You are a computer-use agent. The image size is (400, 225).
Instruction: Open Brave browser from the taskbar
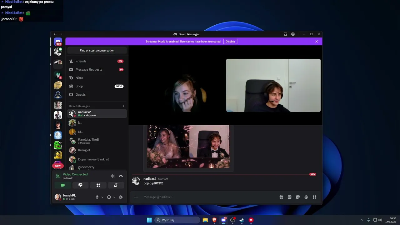pos(214,220)
